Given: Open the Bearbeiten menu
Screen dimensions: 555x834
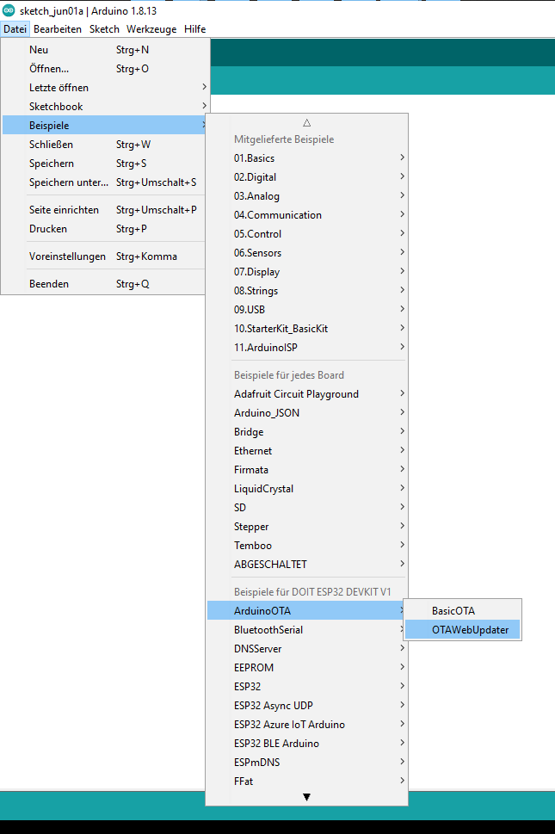Looking at the screenshot, I should (58, 29).
